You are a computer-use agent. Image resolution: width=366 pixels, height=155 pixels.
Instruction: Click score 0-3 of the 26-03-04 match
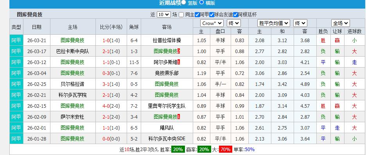point(106,73)
